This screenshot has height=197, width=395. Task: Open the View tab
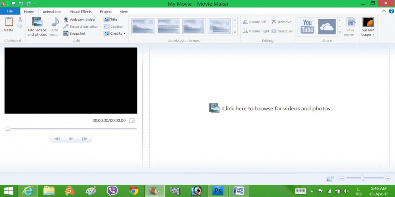click(124, 11)
